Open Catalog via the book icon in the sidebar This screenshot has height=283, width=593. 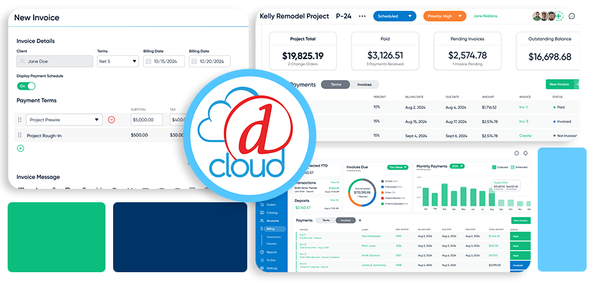[x=262, y=212]
